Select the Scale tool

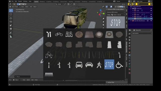pyautogui.click(x=11, y=25)
